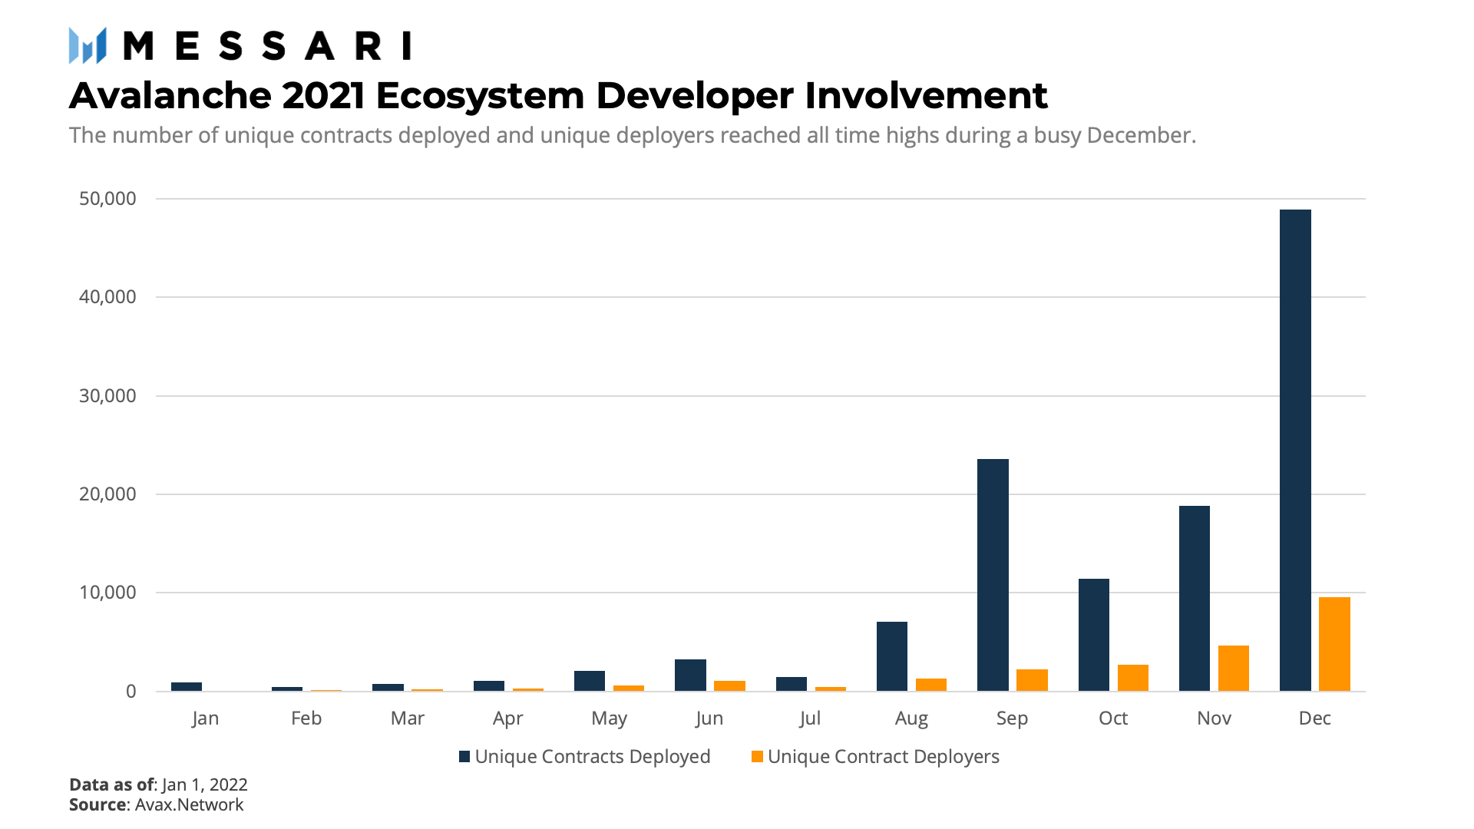The width and height of the screenshot is (1474, 829).
Task: Click the 'Unique Contracts Deployed' legend label
Action: click(593, 757)
